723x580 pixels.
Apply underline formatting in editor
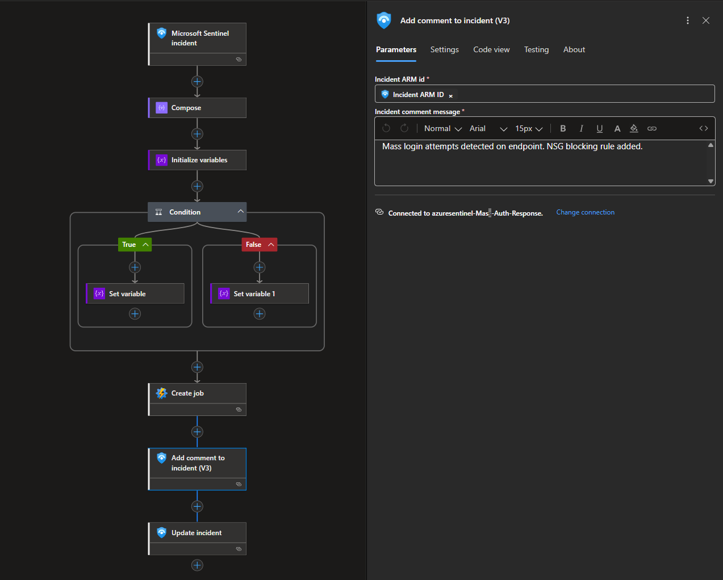(x=599, y=129)
